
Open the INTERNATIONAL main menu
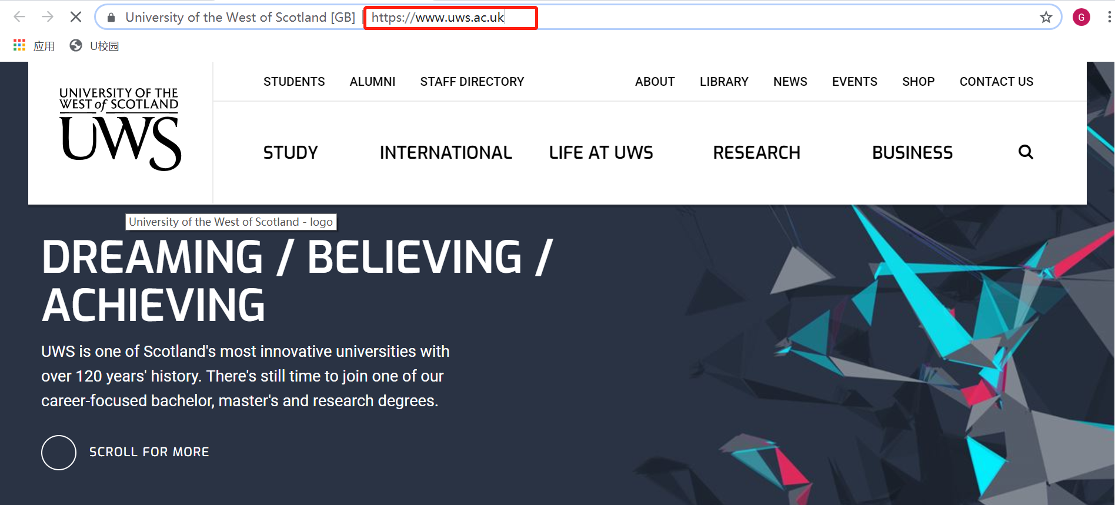(x=446, y=153)
